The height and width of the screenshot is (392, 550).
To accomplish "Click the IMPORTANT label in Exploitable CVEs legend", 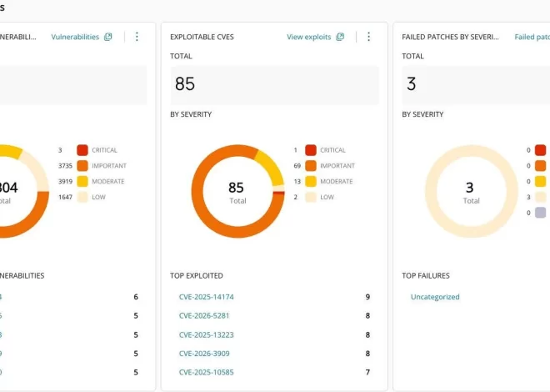I will 337,166.
